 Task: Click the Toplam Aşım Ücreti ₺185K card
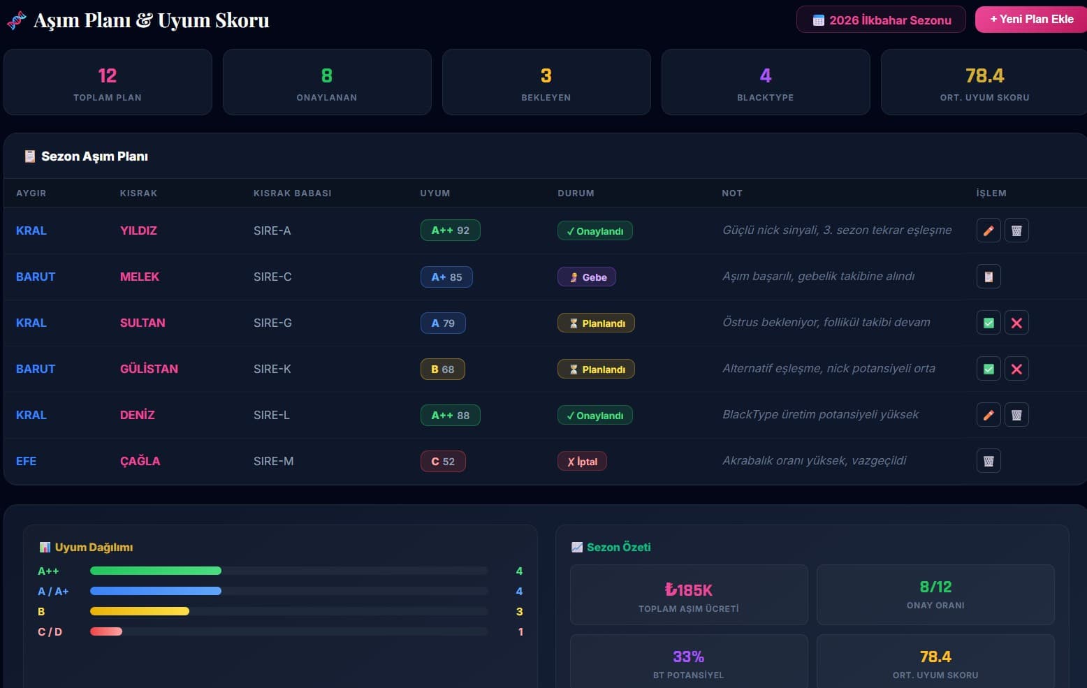coord(688,595)
